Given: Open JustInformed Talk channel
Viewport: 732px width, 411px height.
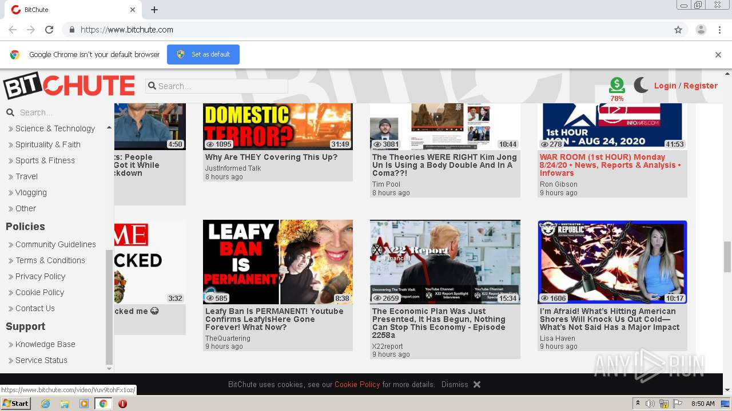Looking at the screenshot, I should (x=233, y=168).
